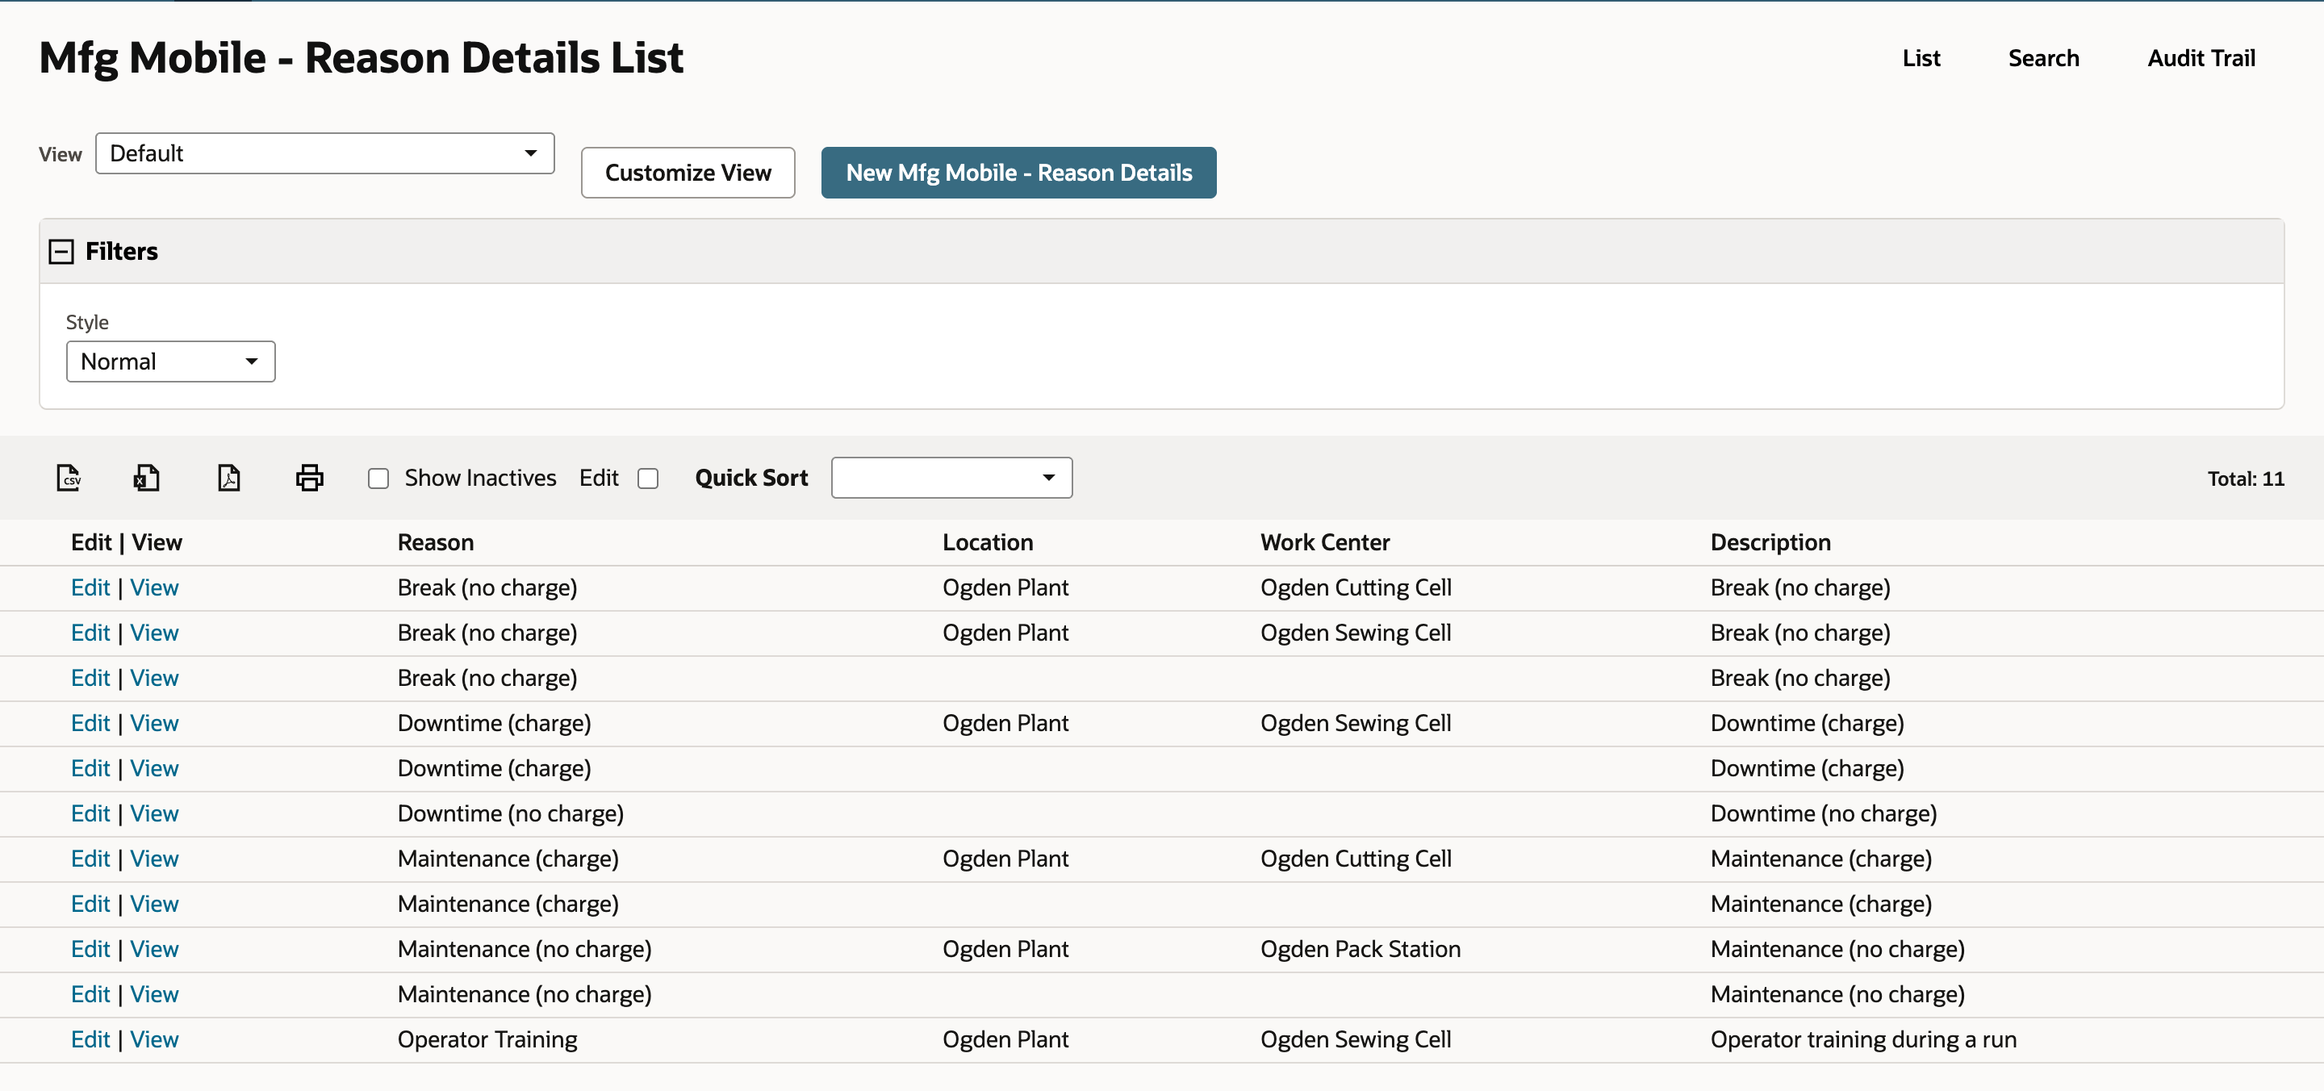View the Downtime (no charge) row
This screenshot has width=2324, height=1091.
pos(154,813)
